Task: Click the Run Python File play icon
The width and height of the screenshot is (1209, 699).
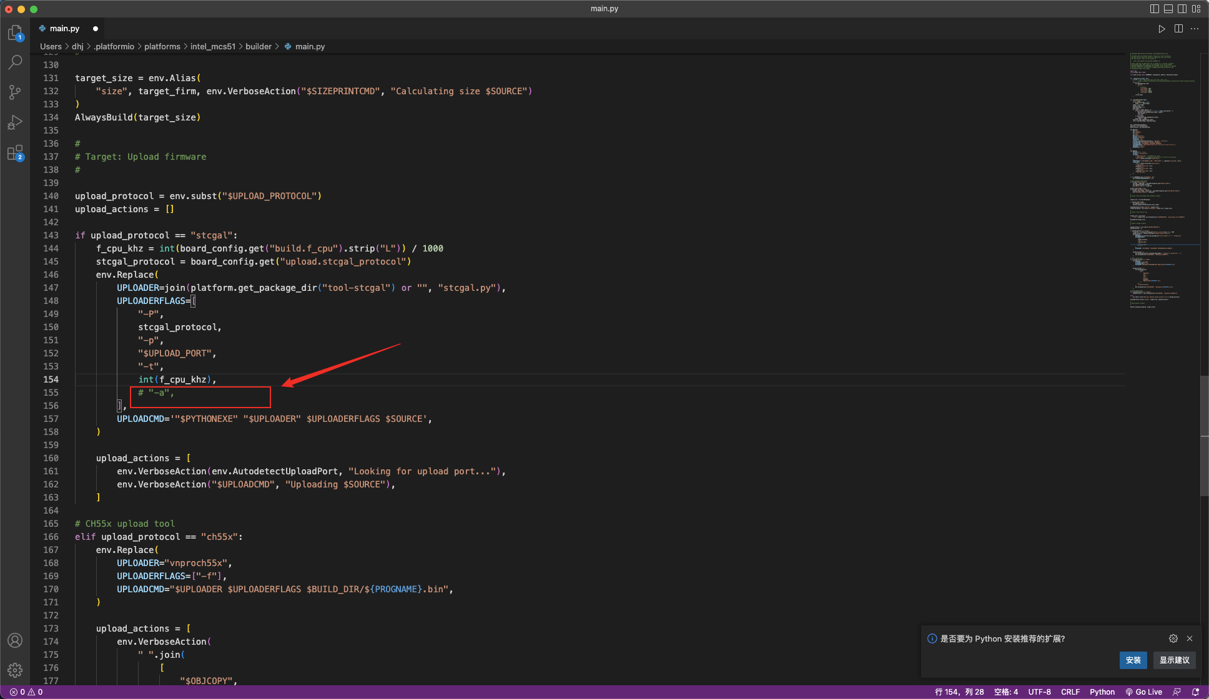Action: [x=1162, y=29]
